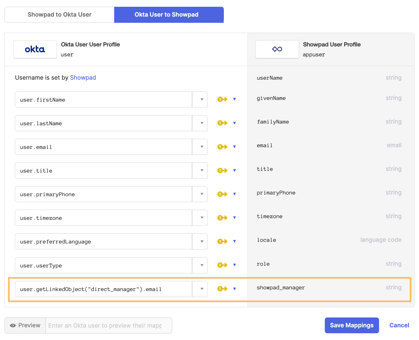The height and width of the screenshot is (340, 419).
Task: Cancel the mapping changes
Action: [399, 325]
